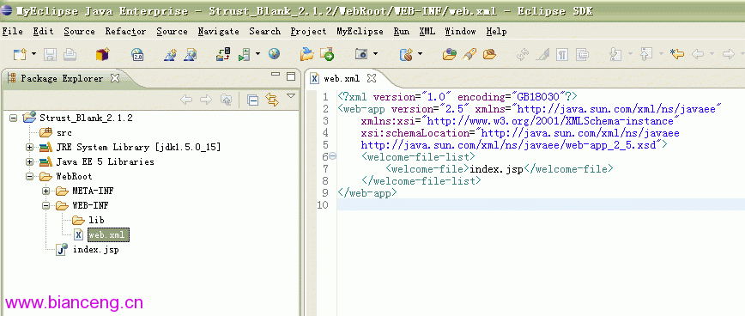The height and width of the screenshot is (316, 745).
Task: Click the folder with coffee bean icon
Action: tap(489, 54)
